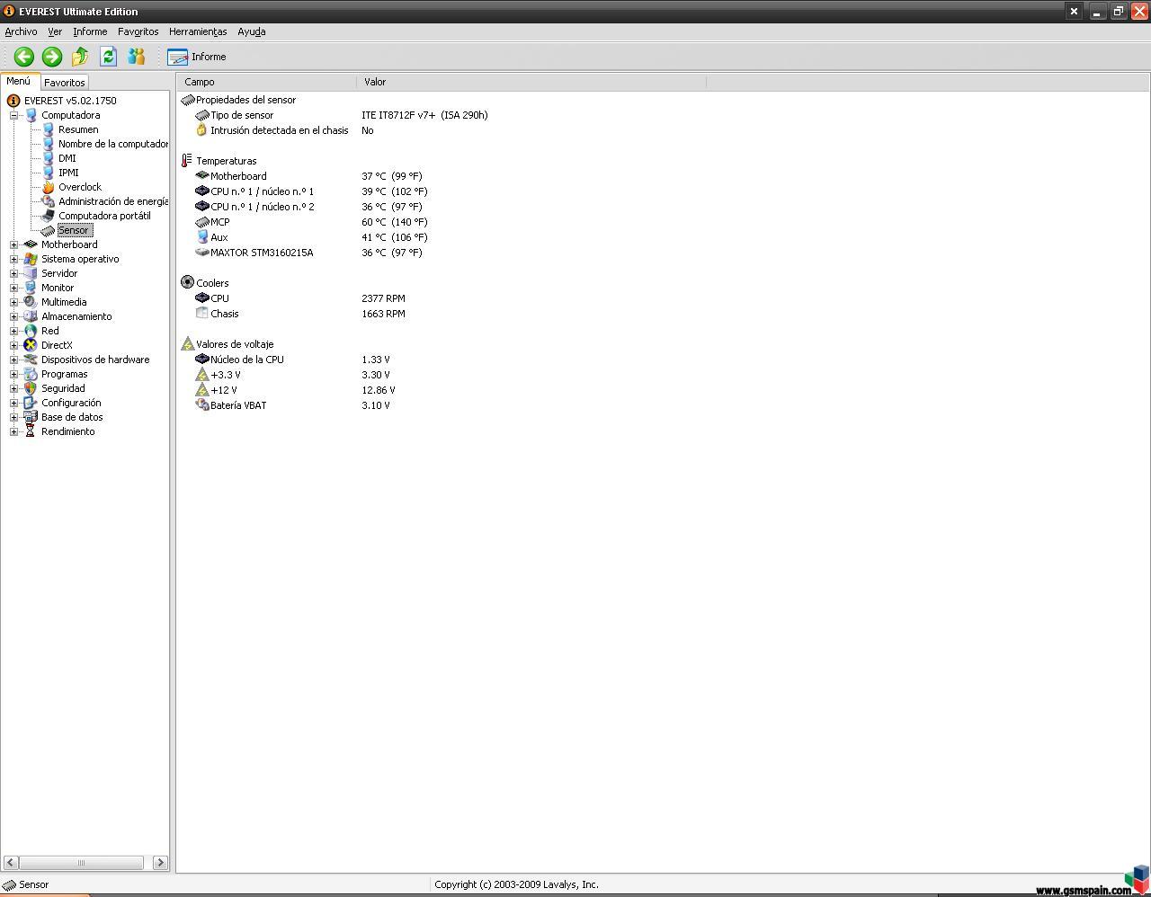This screenshot has height=897, width=1151.
Task: Open the Ver menu
Action: pyautogui.click(x=55, y=31)
